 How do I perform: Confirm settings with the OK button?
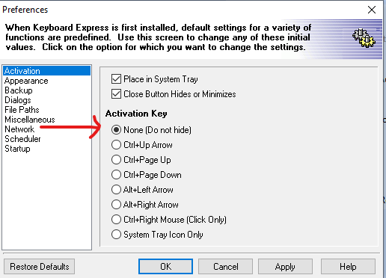(165, 267)
